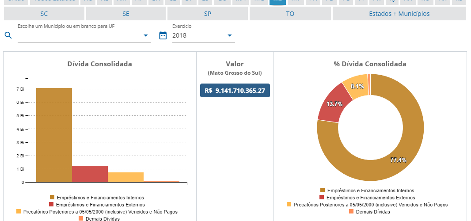Open the SP state tab
This screenshot has height=221, width=471.
click(208, 14)
